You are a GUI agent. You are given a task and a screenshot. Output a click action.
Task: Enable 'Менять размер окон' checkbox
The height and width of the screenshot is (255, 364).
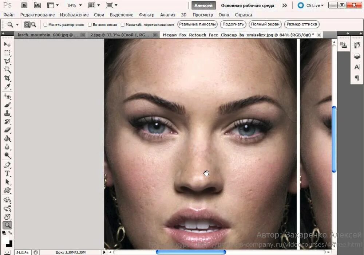(x=45, y=25)
